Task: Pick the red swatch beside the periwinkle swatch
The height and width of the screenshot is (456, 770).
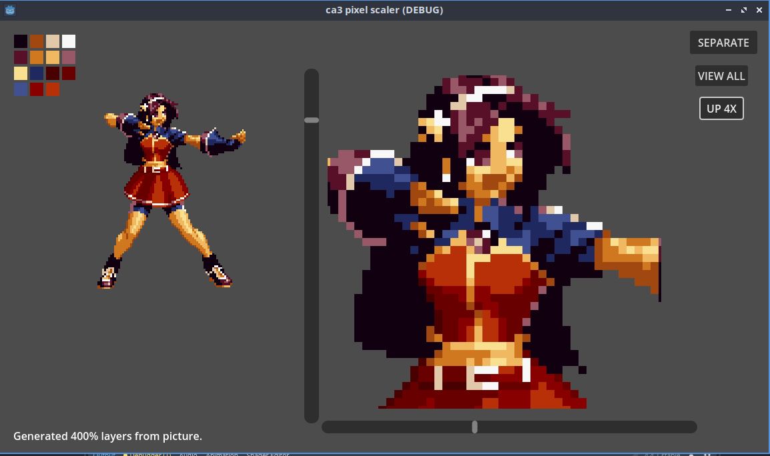Action: point(37,89)
